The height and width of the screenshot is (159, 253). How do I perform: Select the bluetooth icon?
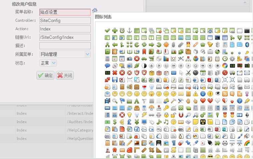[x=247, y=45]
